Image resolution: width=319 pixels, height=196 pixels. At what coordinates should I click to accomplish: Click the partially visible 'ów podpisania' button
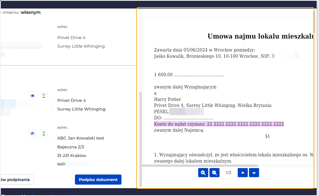tap(16, 180)
